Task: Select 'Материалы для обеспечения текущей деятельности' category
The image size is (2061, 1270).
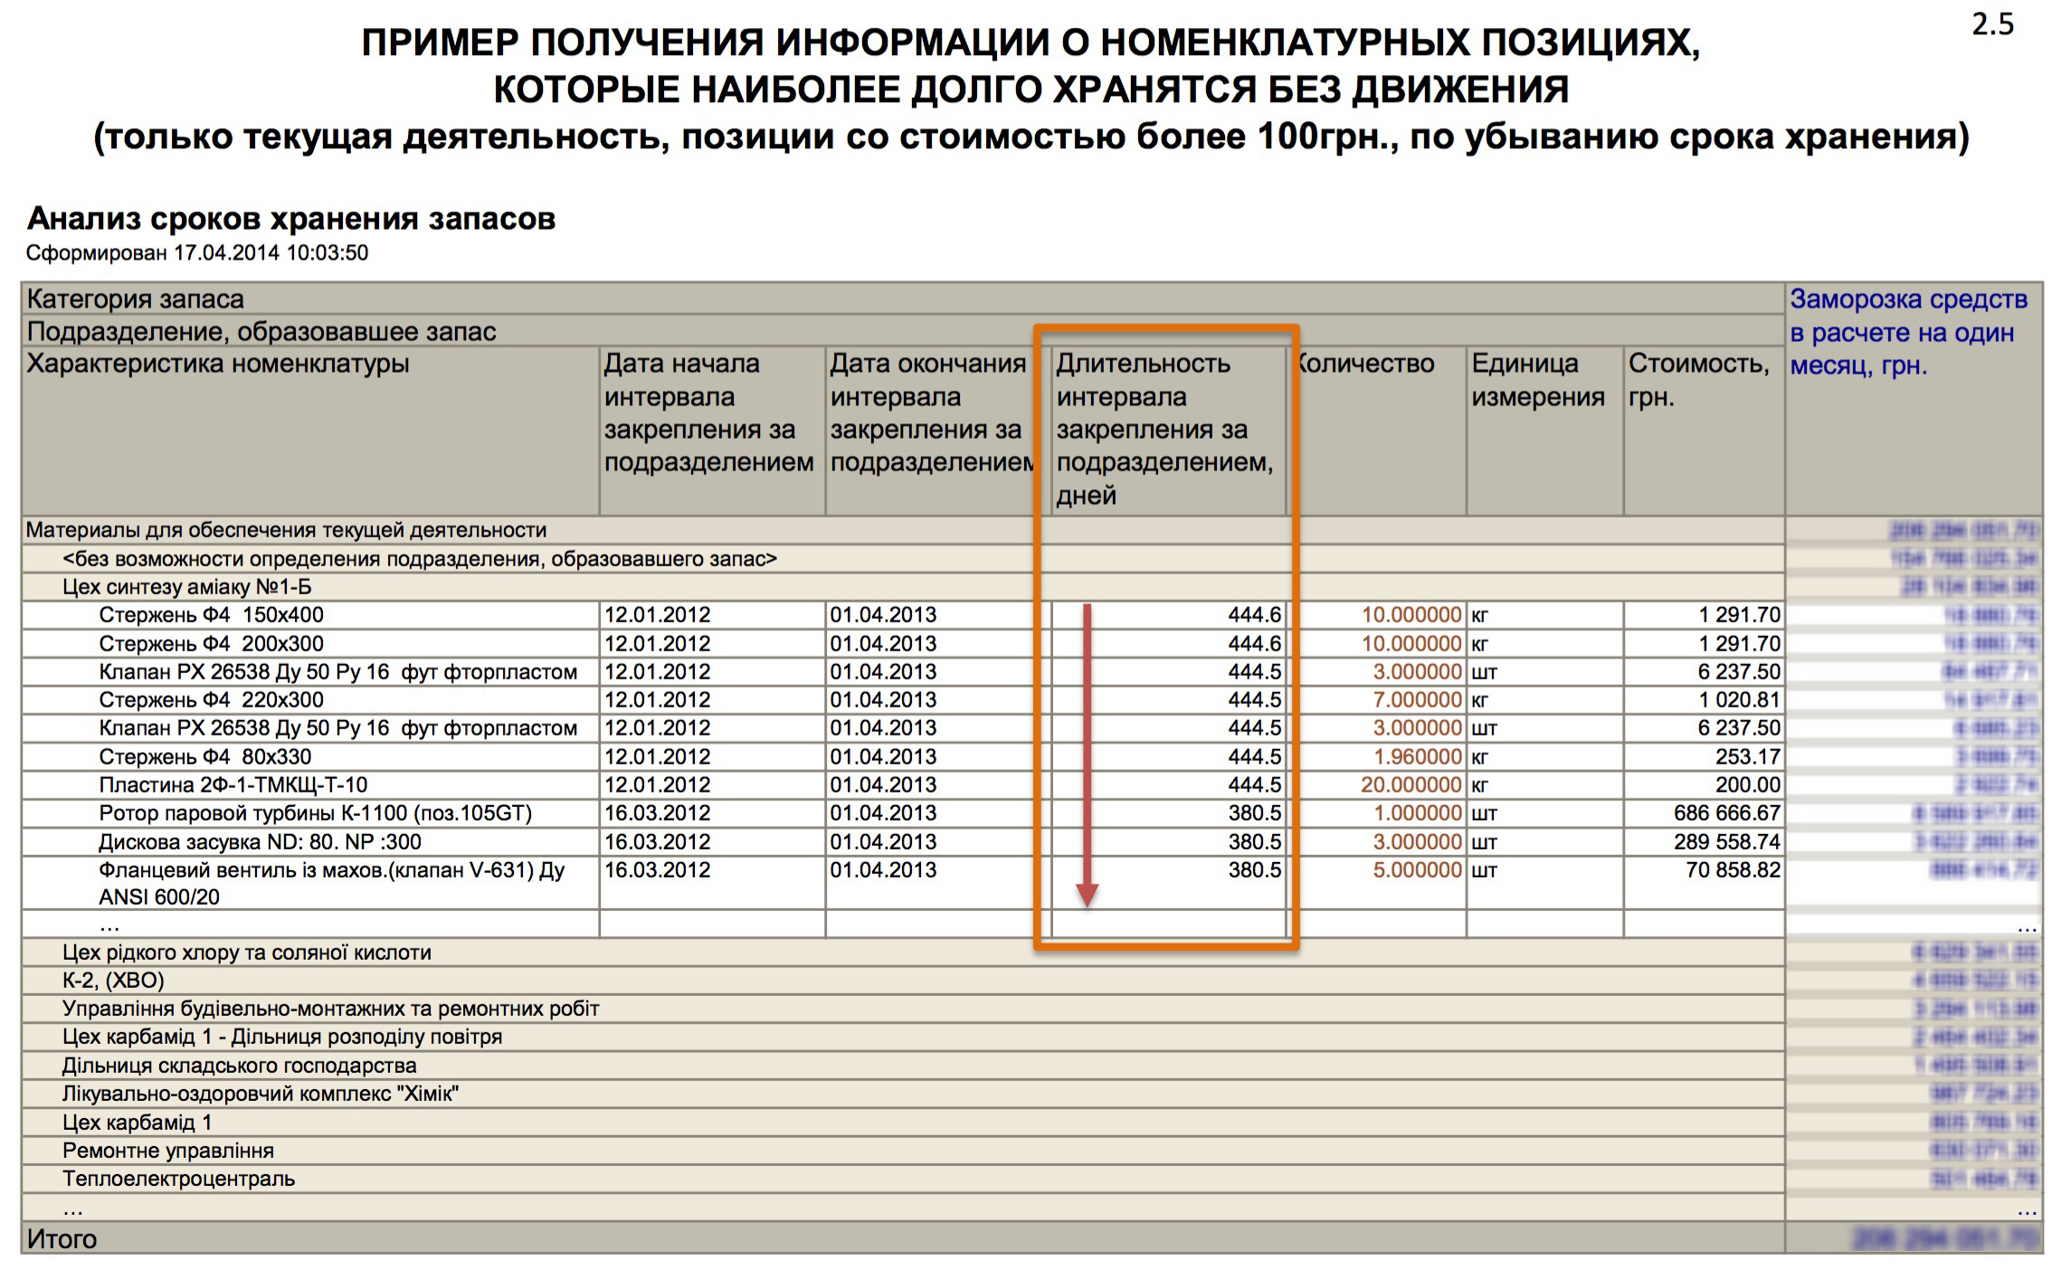Action: pos(286,530)
